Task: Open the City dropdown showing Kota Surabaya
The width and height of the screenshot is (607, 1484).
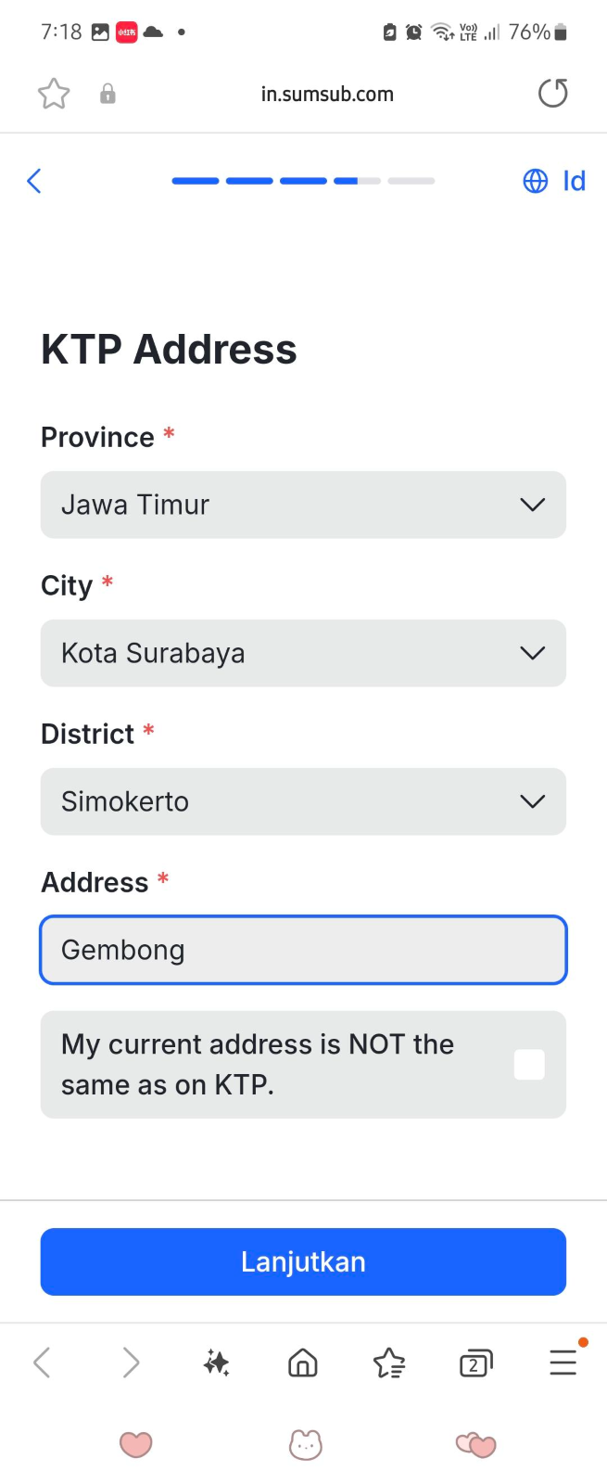Action: [303, 653]
